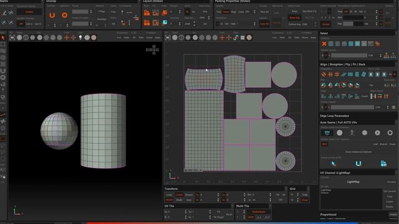Click the frame-view icon in UV viewport toolbar
Viewport: 399px width, 224px height.
[168, 37]
